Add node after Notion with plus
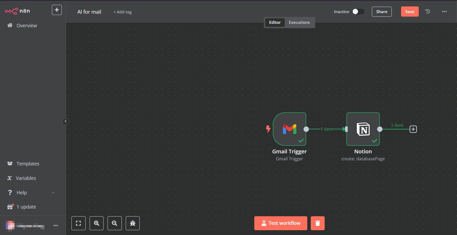This screenshot has height=235, width=457. [x=413, y=129]
